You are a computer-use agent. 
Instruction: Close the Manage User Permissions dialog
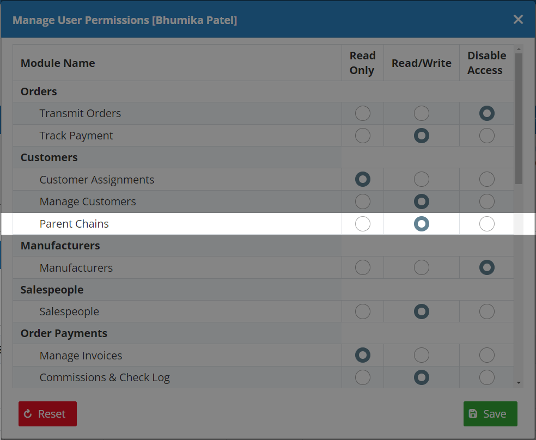click(518, 20)
